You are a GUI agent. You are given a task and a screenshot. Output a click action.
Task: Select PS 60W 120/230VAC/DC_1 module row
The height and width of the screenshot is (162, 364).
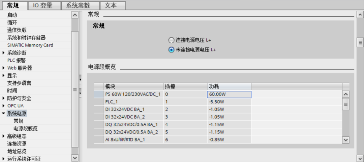[x=133, y=94]
